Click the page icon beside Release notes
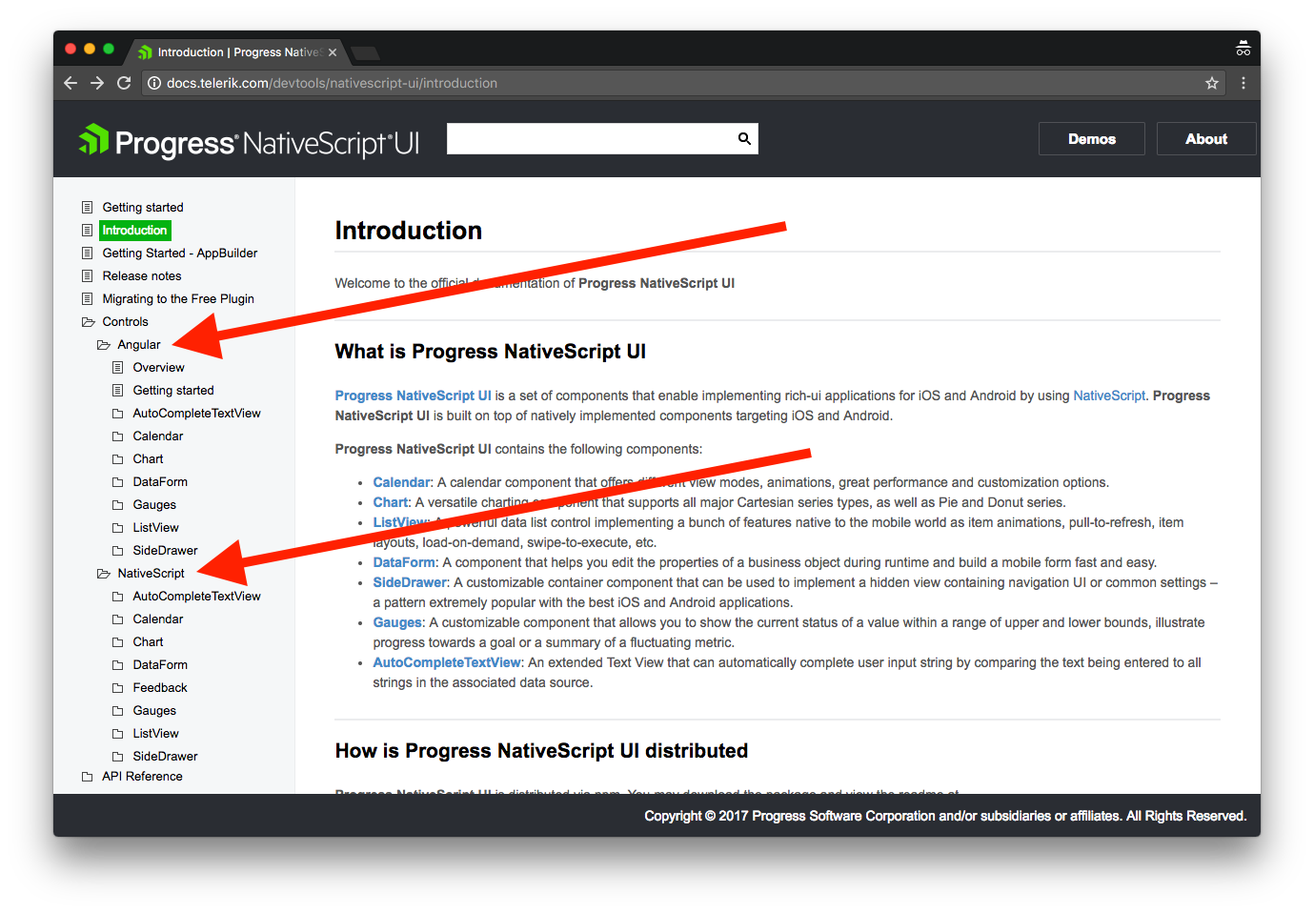 coord(88,275)
